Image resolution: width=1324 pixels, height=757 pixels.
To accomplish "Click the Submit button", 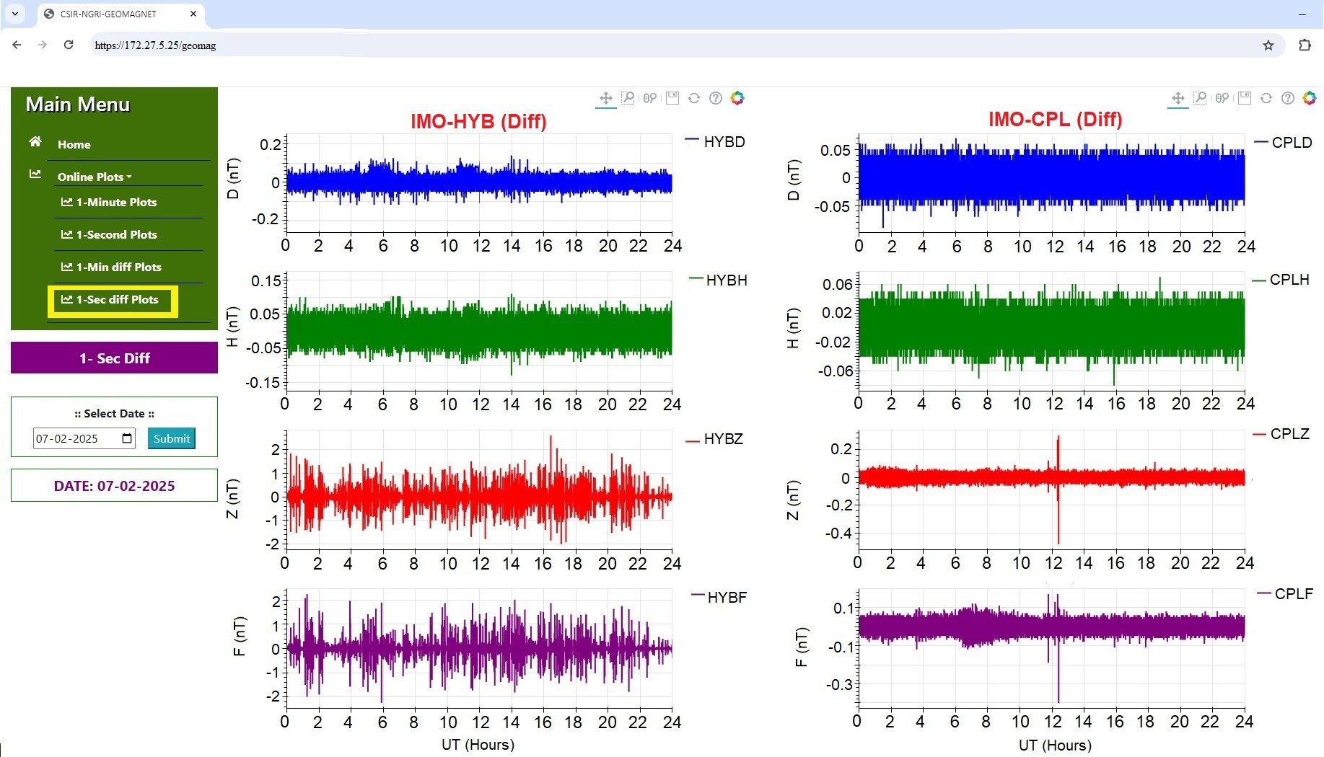I will [x=172, y=438].
